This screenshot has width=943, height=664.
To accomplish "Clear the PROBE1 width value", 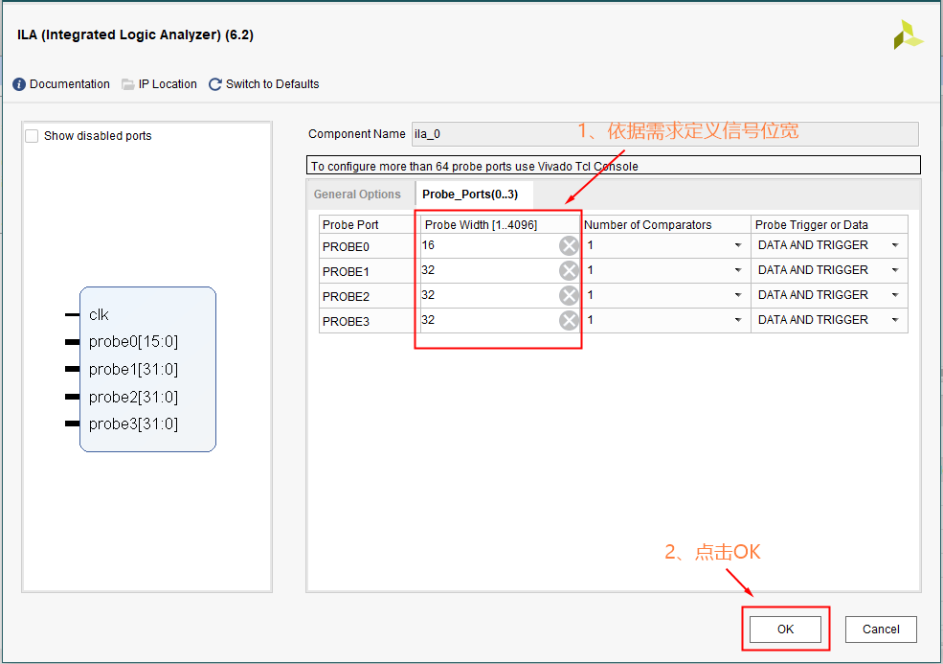I will tap(569, 270).
